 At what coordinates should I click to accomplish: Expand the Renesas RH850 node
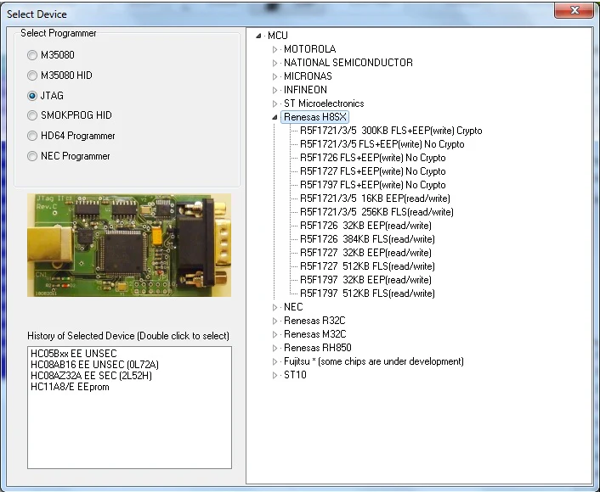tap(275, 348)
